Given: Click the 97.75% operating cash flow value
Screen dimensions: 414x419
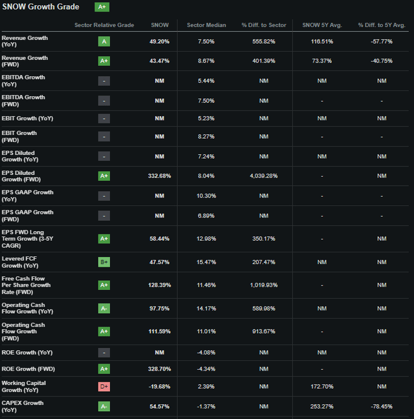Looking at the screenshot, I should pyautogui.click(x=159, y=309).
